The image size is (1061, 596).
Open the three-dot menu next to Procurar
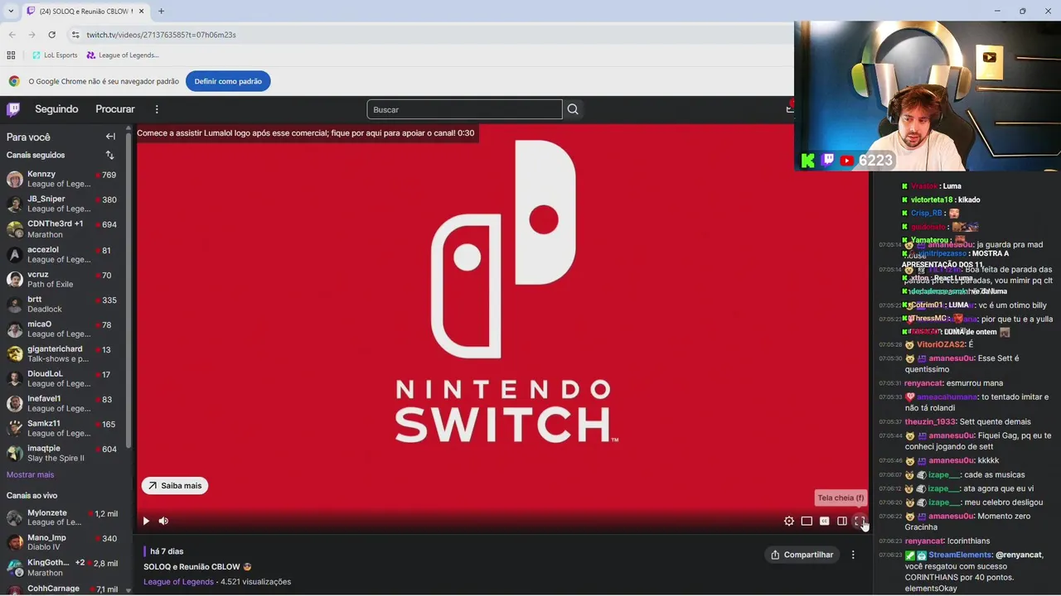pos(157,109)
